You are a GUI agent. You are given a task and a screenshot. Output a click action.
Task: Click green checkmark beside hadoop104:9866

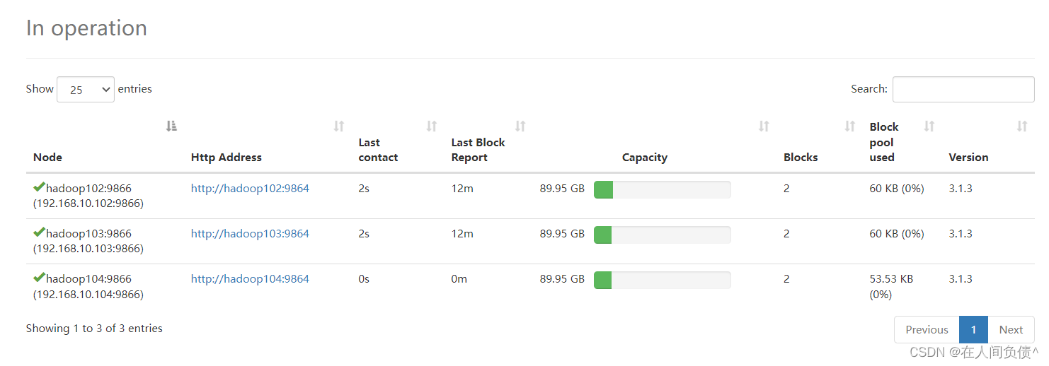(39, 278)
